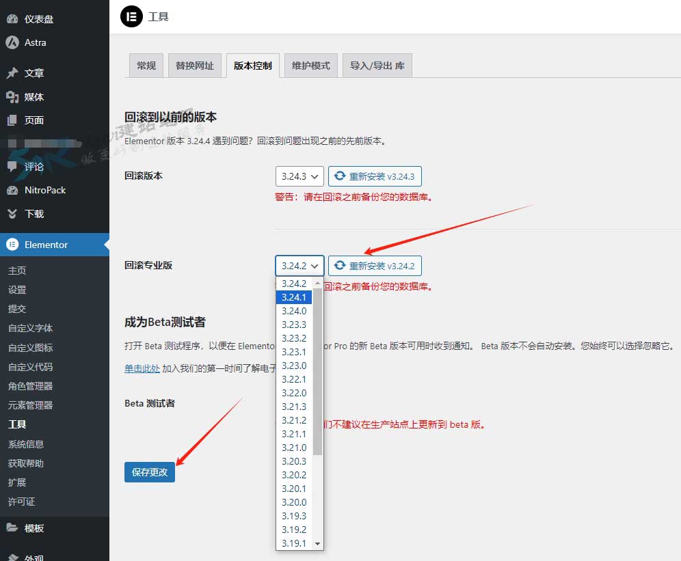Click the NitroPack gauge icon
Image resolution: width=681 pixels, height=561 pixels.
(12, 190)
